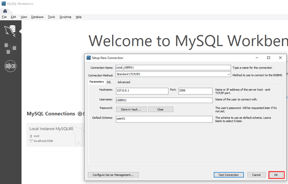288x184 pixels.
Task: Open the Models sidebar icon
Action: click(x=10, y=48)
